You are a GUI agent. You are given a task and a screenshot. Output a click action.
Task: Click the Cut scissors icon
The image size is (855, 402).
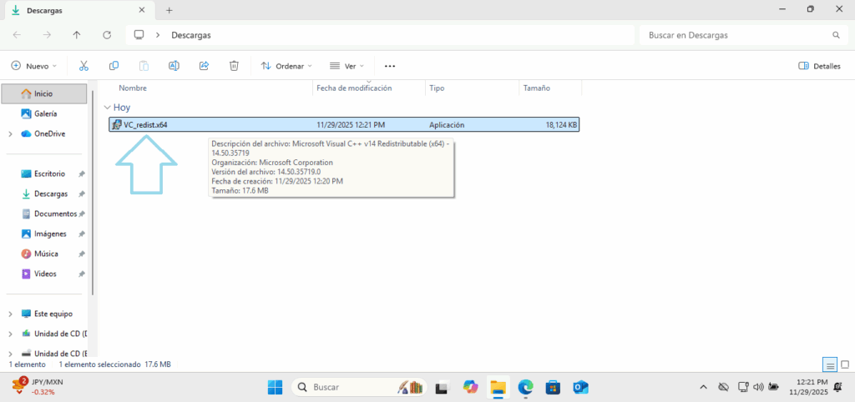83,66
